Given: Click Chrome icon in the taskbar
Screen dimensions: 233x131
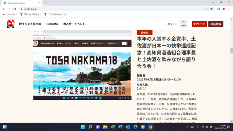Looking at the screenshot, I should (x=150, y=127).
